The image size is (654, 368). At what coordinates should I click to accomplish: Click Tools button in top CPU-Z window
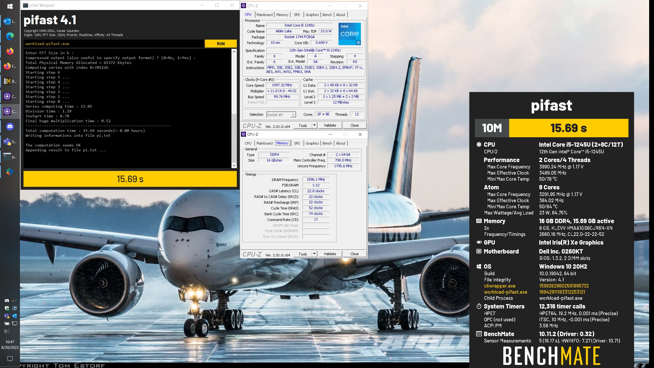click(303, 125)
